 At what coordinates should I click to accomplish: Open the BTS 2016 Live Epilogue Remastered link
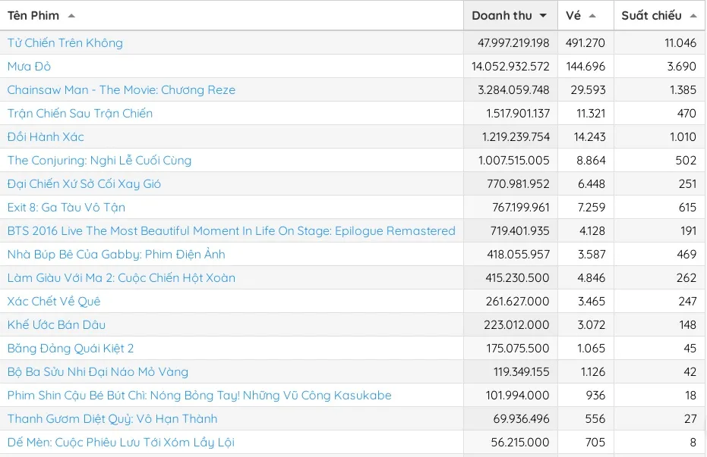(231, 231)
